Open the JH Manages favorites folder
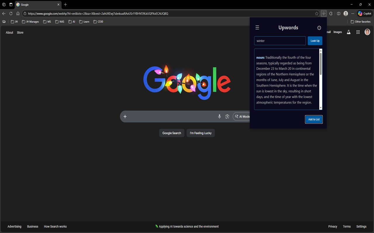The height and width of the screenshot is (233, 374). click(x=30, y=22)
